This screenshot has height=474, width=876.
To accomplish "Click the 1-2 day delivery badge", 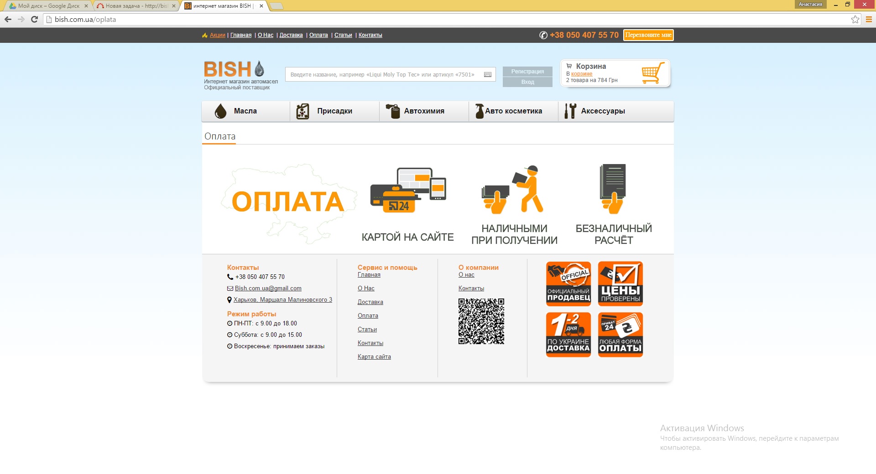I will tap(568, 335).
